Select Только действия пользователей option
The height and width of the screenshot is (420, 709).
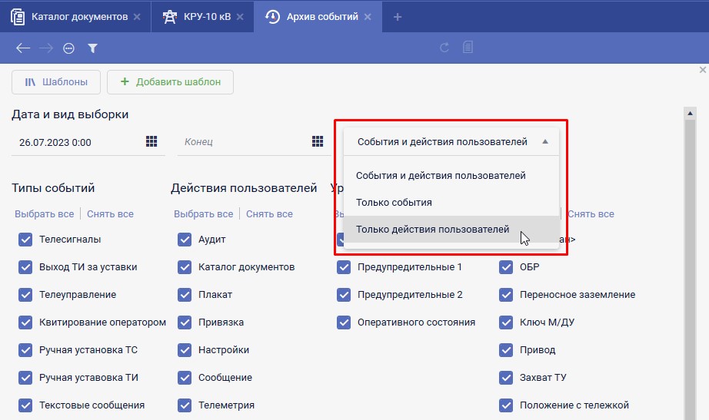click(432, 230)
